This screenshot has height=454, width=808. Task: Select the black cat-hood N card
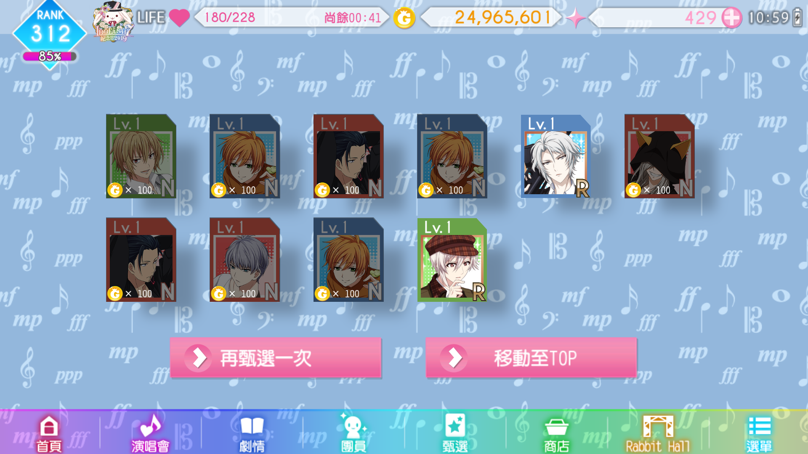(x=659, y=156)
